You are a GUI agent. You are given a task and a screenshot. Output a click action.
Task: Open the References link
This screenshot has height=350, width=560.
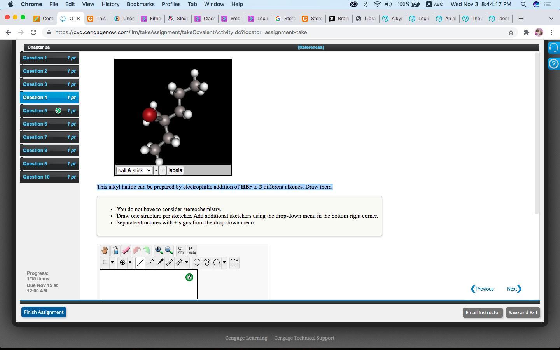point(311,47)
